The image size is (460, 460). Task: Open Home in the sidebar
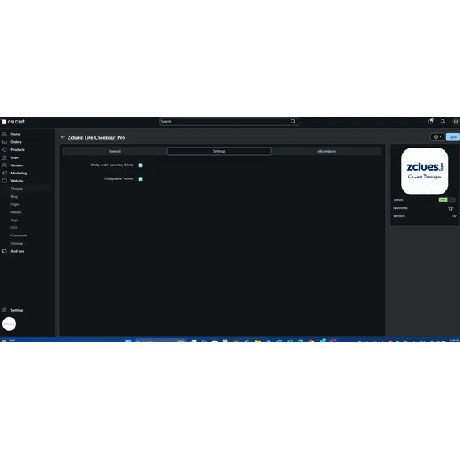coord(15,134)
